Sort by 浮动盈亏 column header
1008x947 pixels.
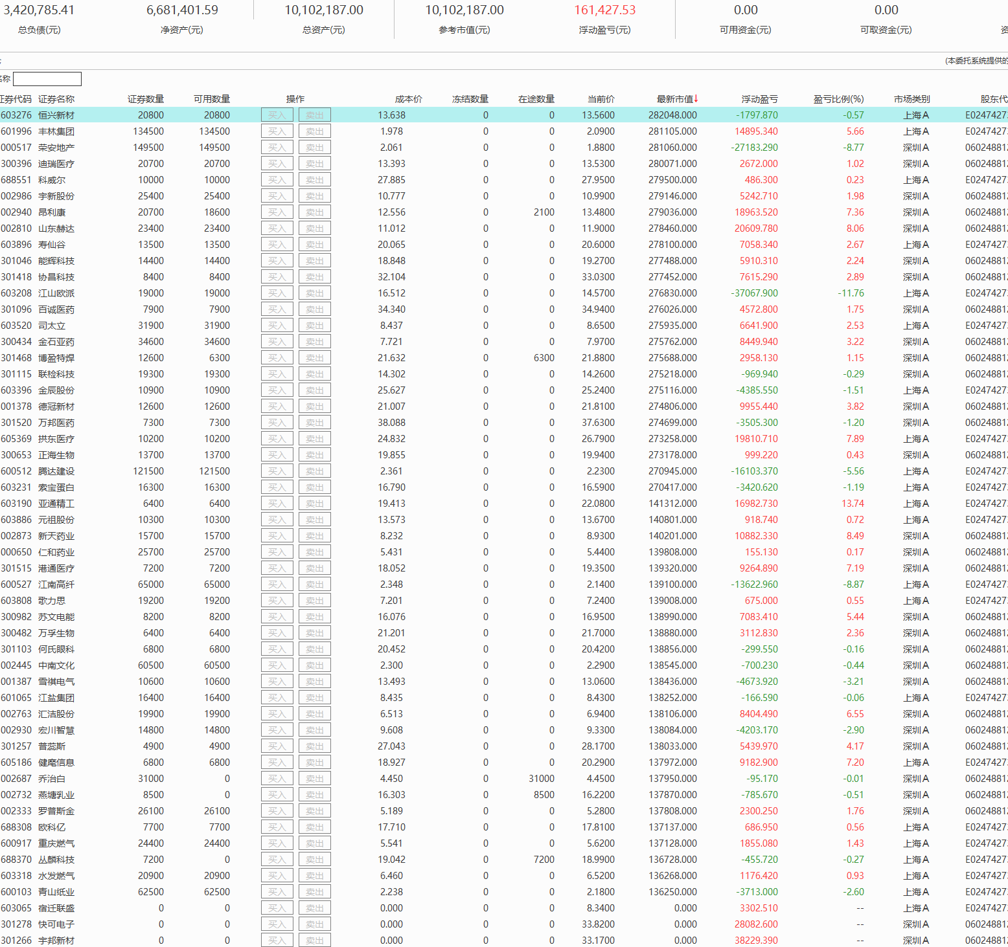click(x=759, y=99)
